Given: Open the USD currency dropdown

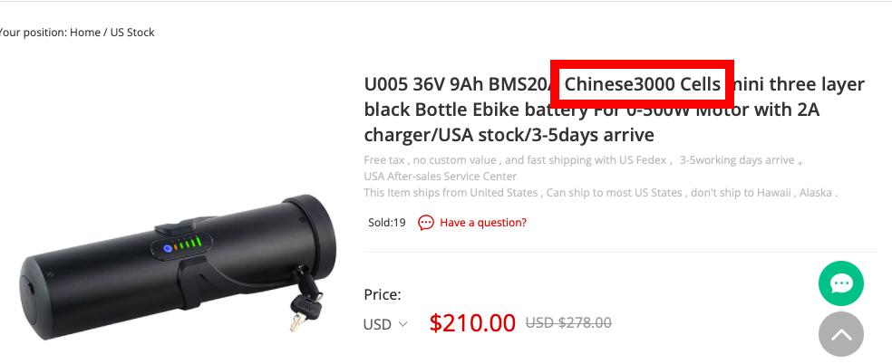Looking at the screenshot, I should (385, 324).
